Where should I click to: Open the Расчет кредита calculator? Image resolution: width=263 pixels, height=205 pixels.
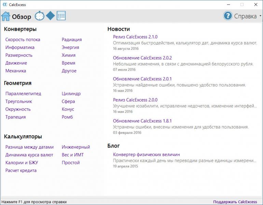point(21,170)
